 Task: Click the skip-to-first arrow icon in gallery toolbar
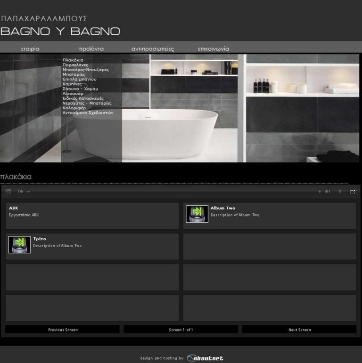click(x=20, y=192)
